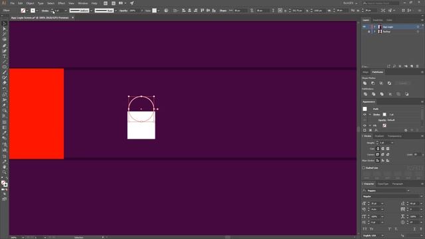Delete selection with Layers panel trash icon
Screen dimensions: 425x239
(x=418, y=66)
